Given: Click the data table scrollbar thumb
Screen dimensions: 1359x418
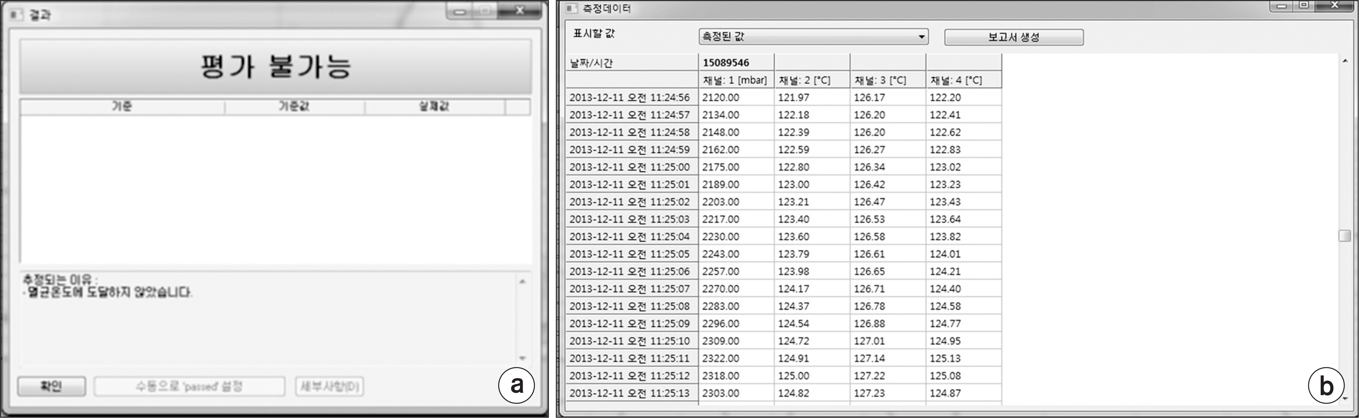Looking at the screenshot, I should coord(1345,236).
